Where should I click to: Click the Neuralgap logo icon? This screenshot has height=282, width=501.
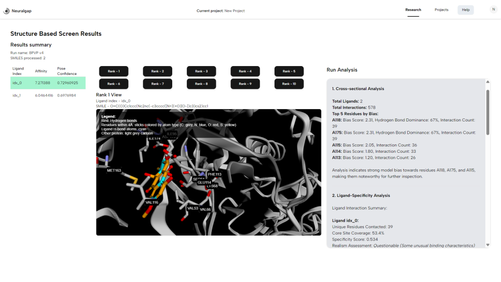click(6, 10)
